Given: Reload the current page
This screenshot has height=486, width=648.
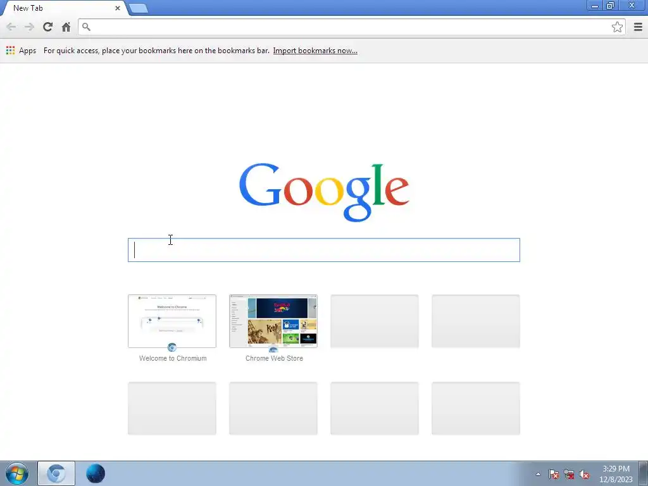Looking at the screenshot, I should [48, 27].
